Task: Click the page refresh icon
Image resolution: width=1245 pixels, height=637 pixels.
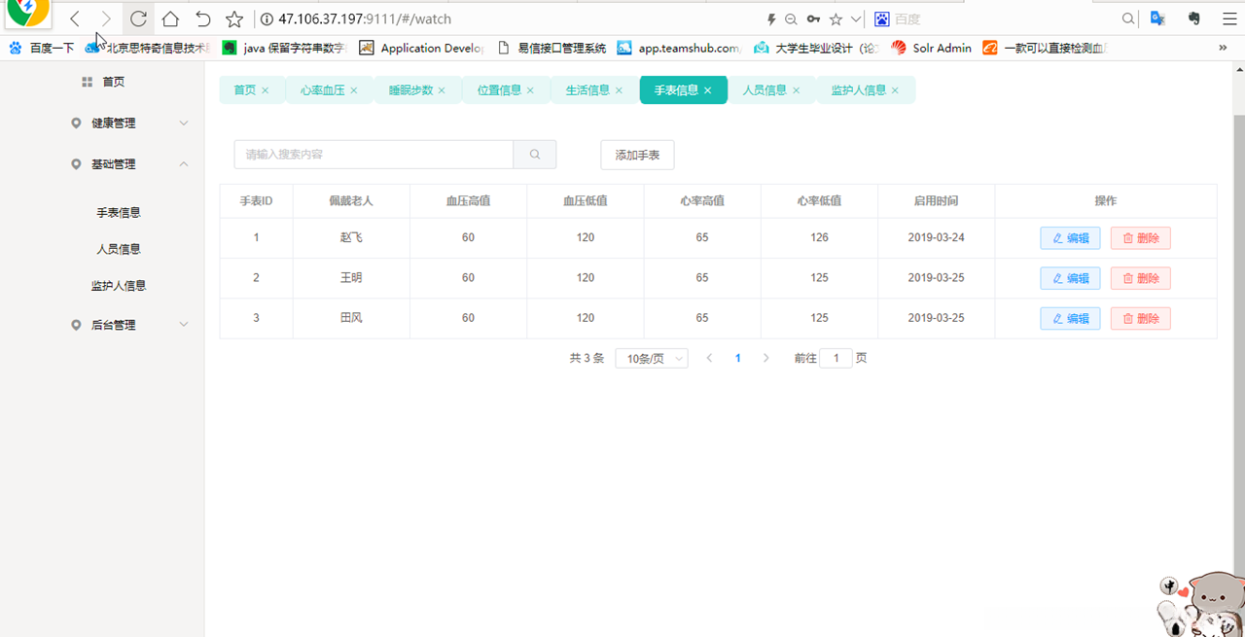Action: (x=137, y=18)
